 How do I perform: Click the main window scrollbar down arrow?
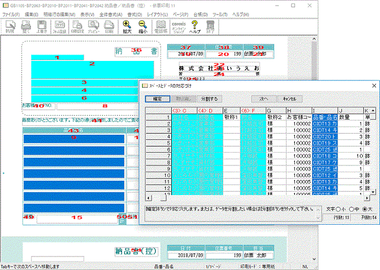[x=314, y=259]
